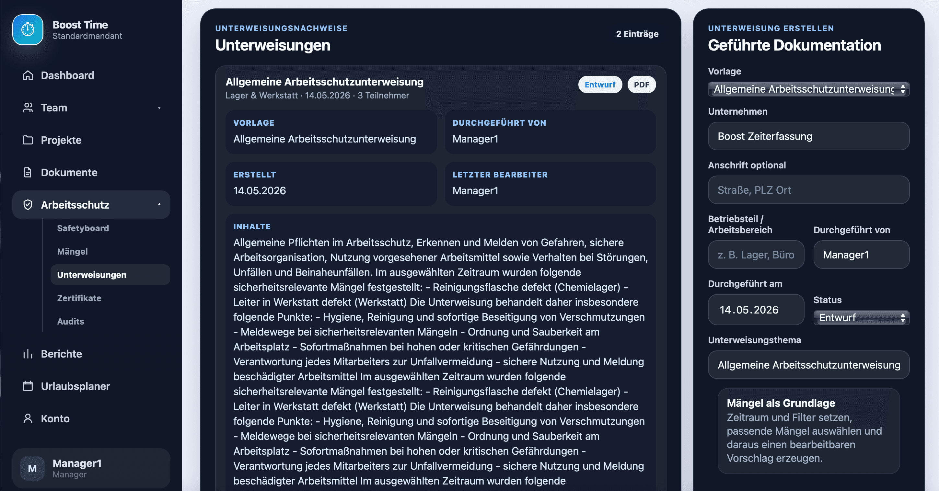The image size is (939, 491).
Task: Click the Unternehmen field with Boost Zeiterfassung
Action: coord(808,136)
